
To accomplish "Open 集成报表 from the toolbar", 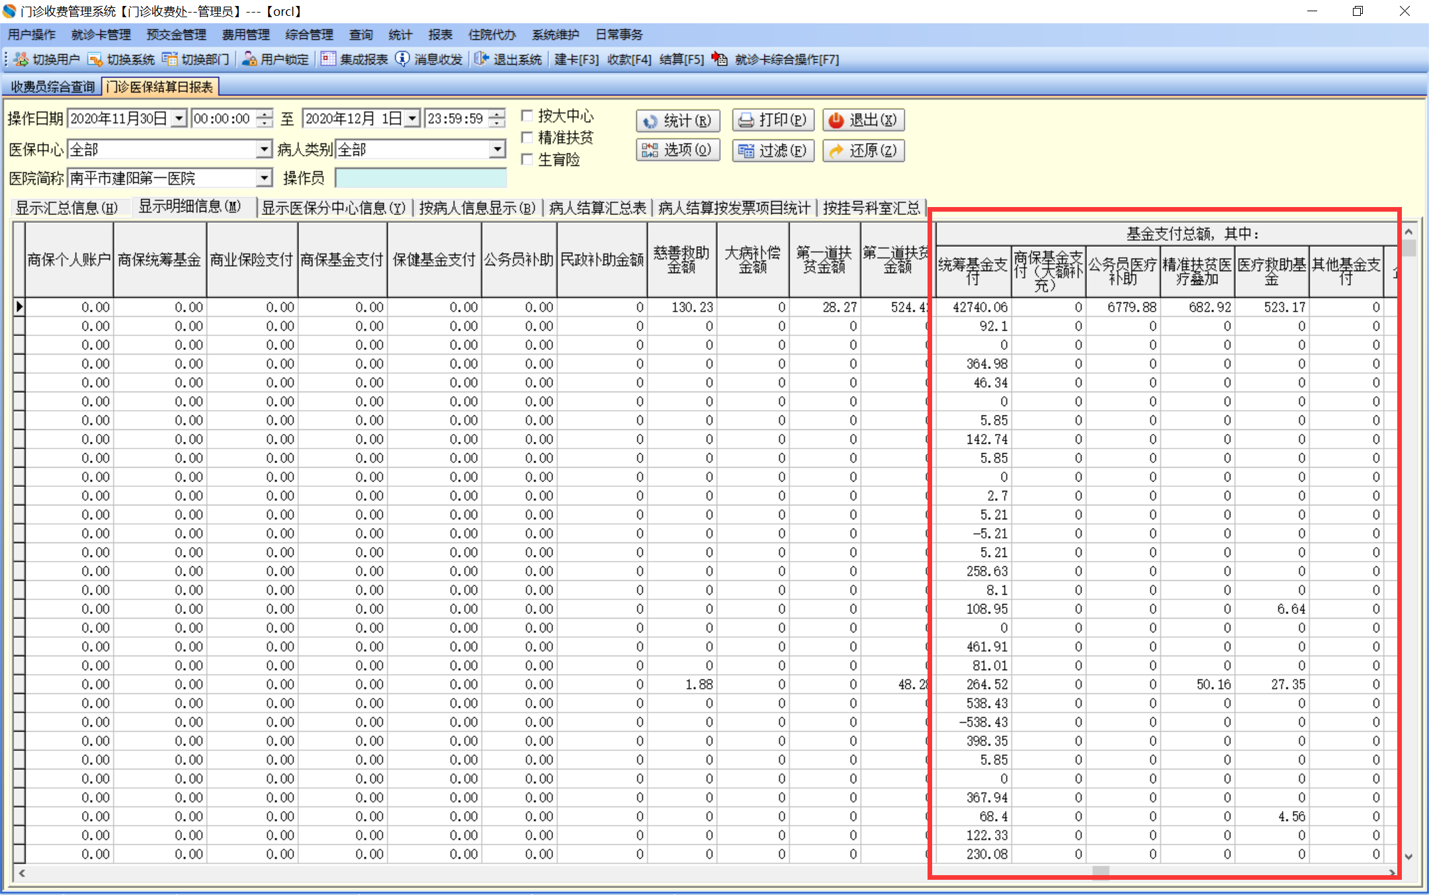I will tap(328, 60).
